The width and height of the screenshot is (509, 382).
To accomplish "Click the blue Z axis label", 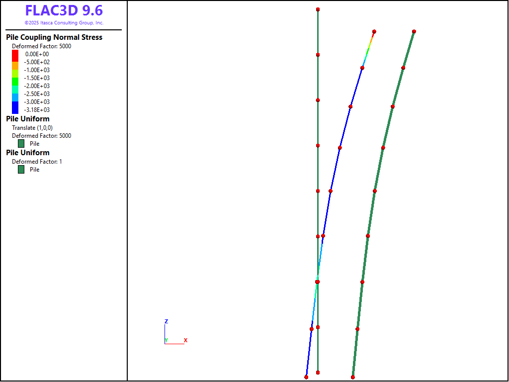I will (166, 321).
